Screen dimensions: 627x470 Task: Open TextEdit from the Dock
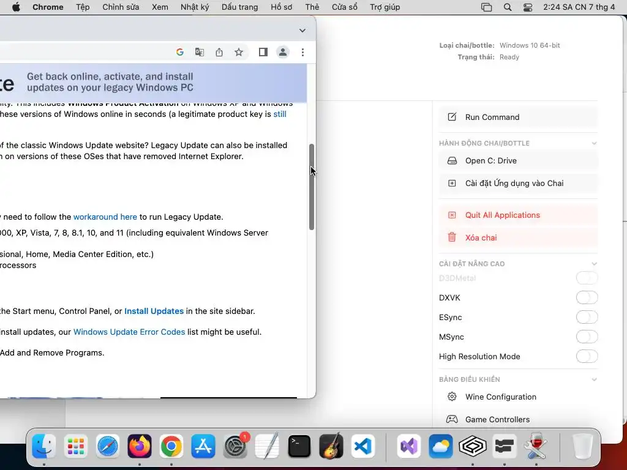pyautogui.click(x=267, y=446)
